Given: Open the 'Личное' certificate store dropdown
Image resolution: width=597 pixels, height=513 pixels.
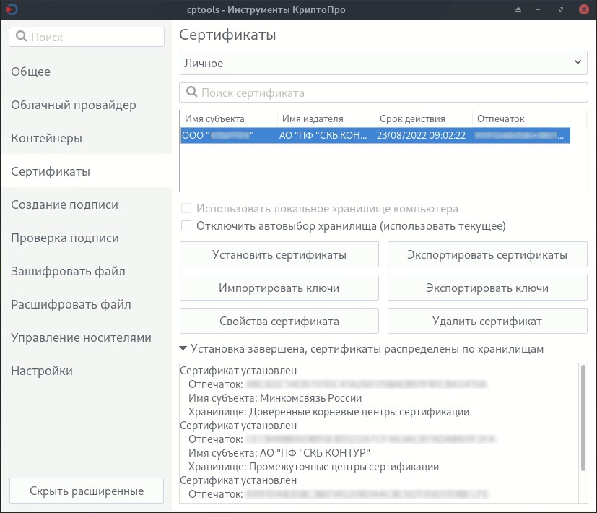Looking at the screenshot, I should 383,63.
